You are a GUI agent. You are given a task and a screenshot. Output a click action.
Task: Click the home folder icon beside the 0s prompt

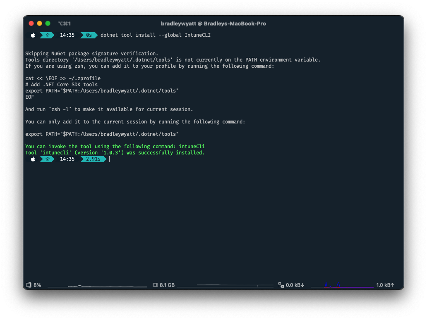click(x=48, y=35)
